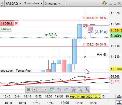
Task: Click the 11 363,8 (61,80 %) Fibonacci label
Action: tap(95, 18)
